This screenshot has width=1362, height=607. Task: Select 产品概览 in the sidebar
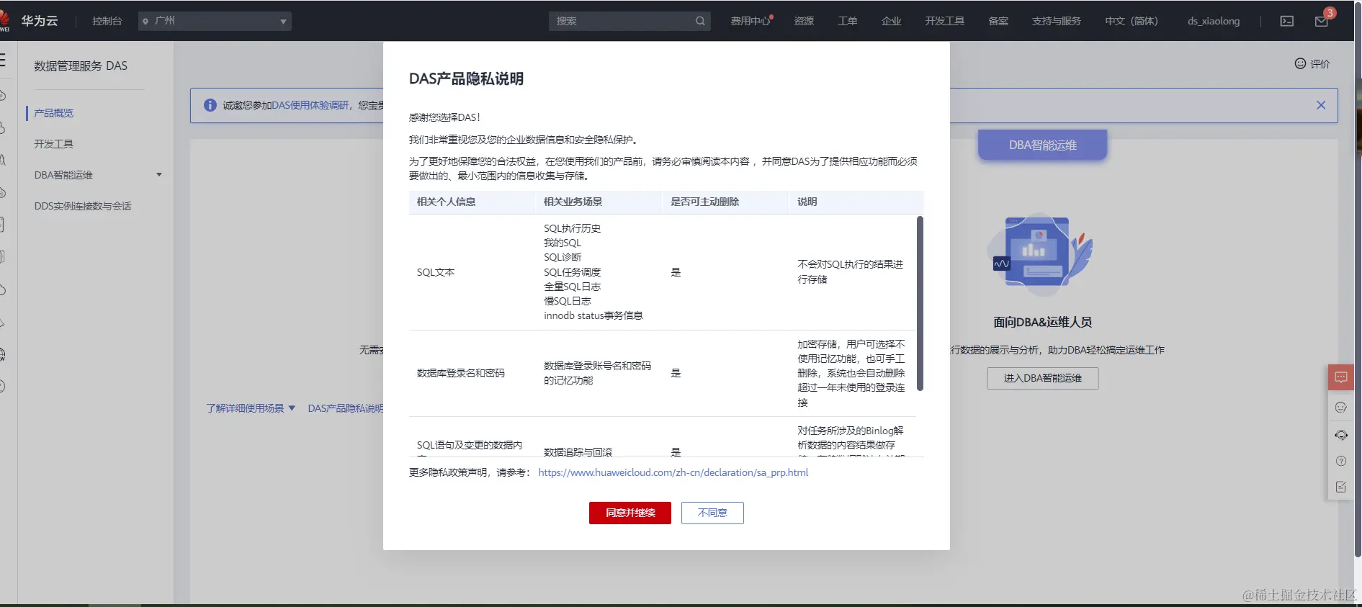point(54,113)
